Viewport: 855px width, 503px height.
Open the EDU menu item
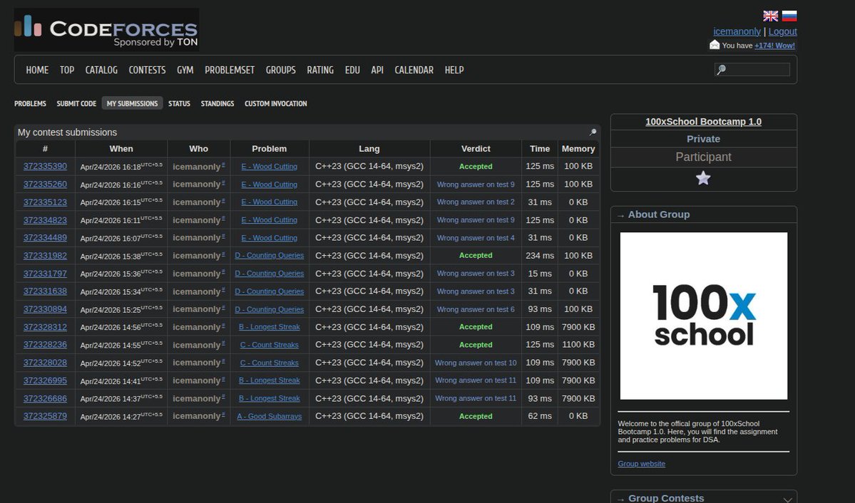pos(352,70)
